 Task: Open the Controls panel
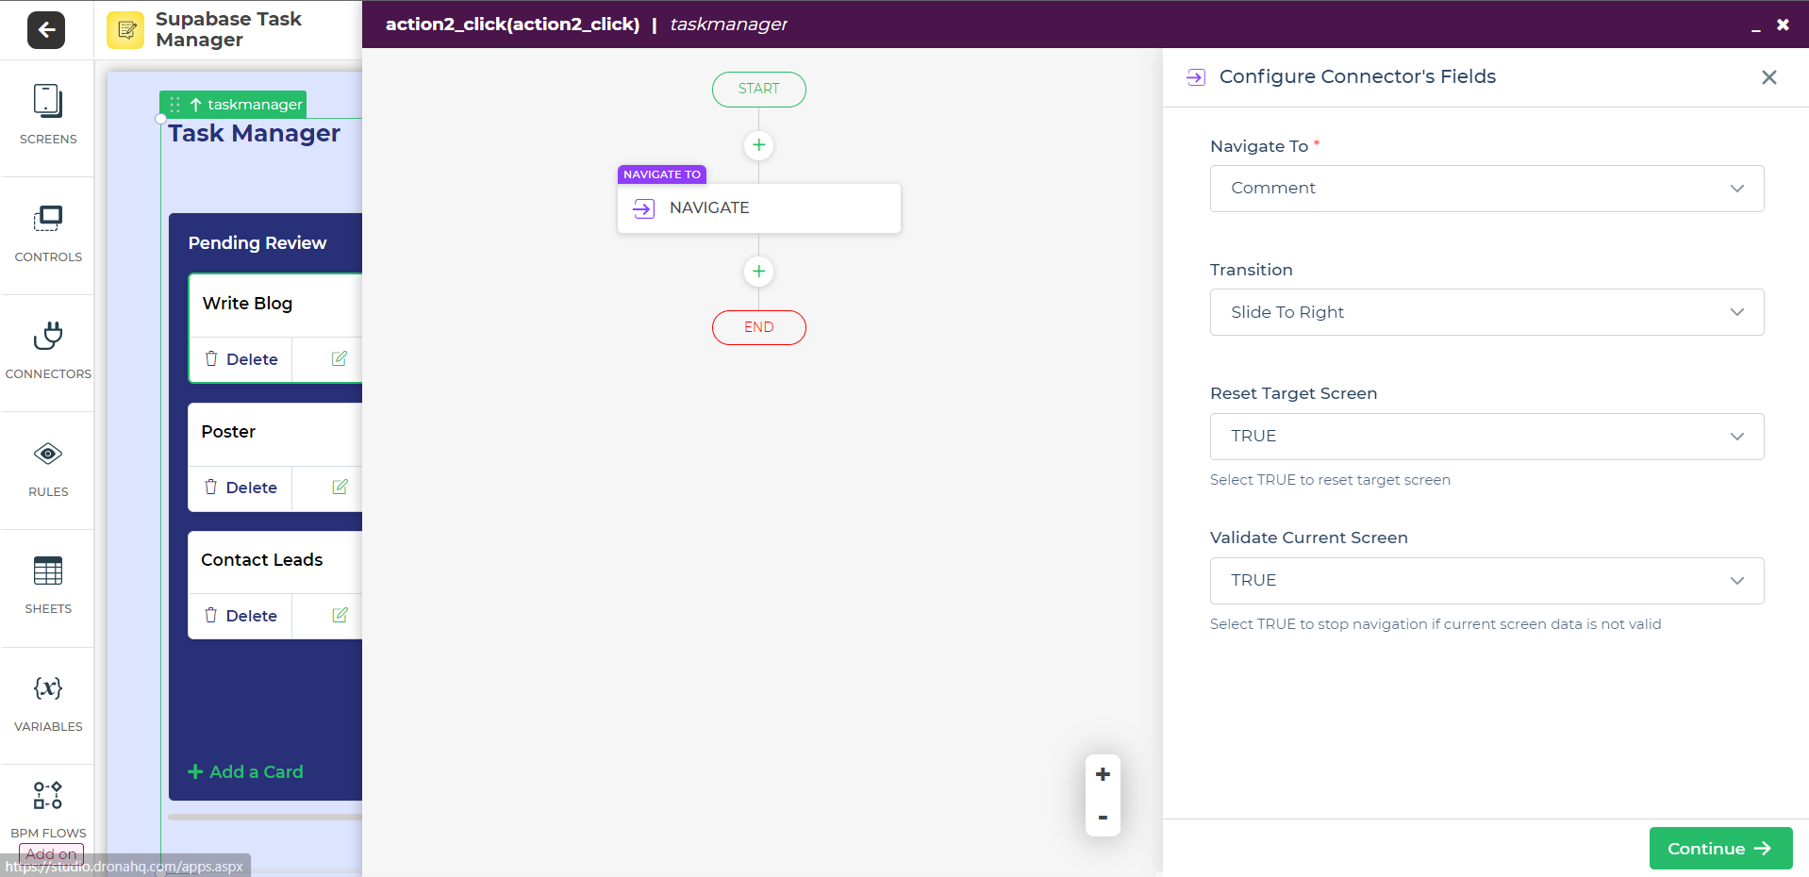[x=48, y=234]
